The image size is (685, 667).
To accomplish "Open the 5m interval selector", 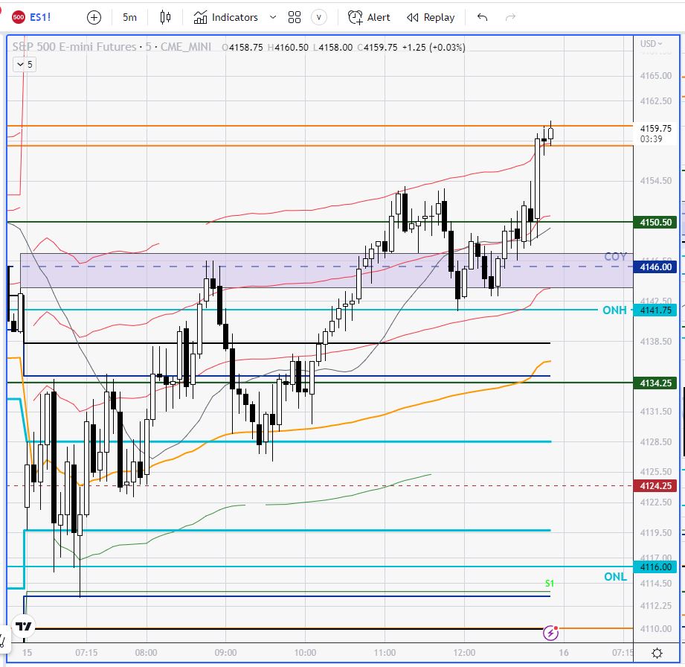I will (129, 18).
